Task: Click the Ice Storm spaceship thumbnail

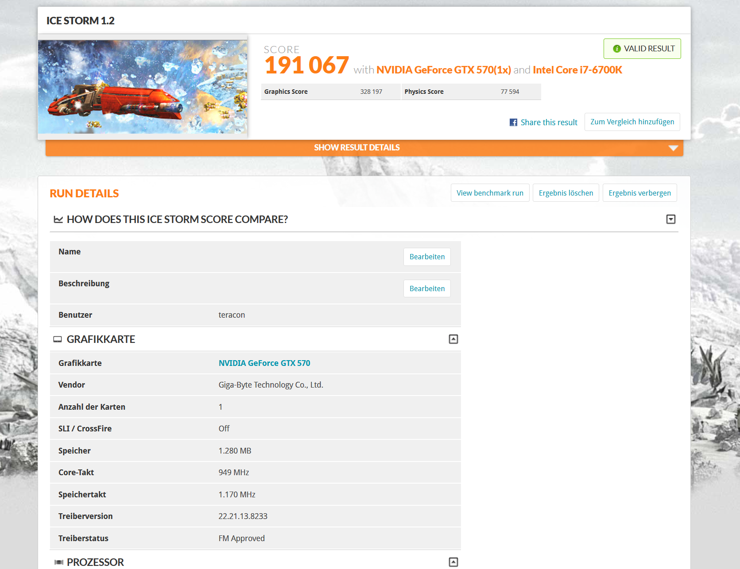Action: (x=143, y=87)
